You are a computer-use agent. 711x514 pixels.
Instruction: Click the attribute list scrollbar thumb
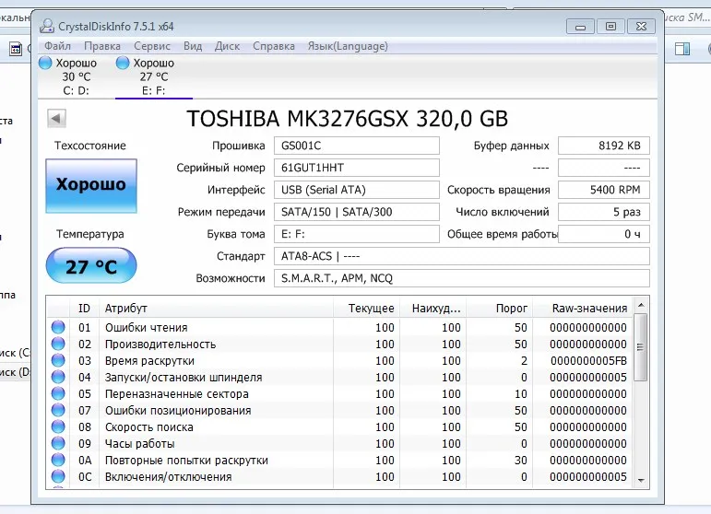click(x=640, y=347)
